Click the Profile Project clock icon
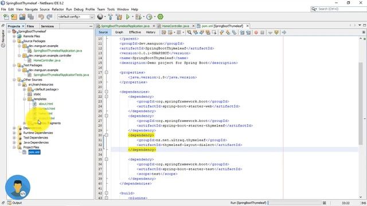Viewport: 367px width, 206px height. 149,17
